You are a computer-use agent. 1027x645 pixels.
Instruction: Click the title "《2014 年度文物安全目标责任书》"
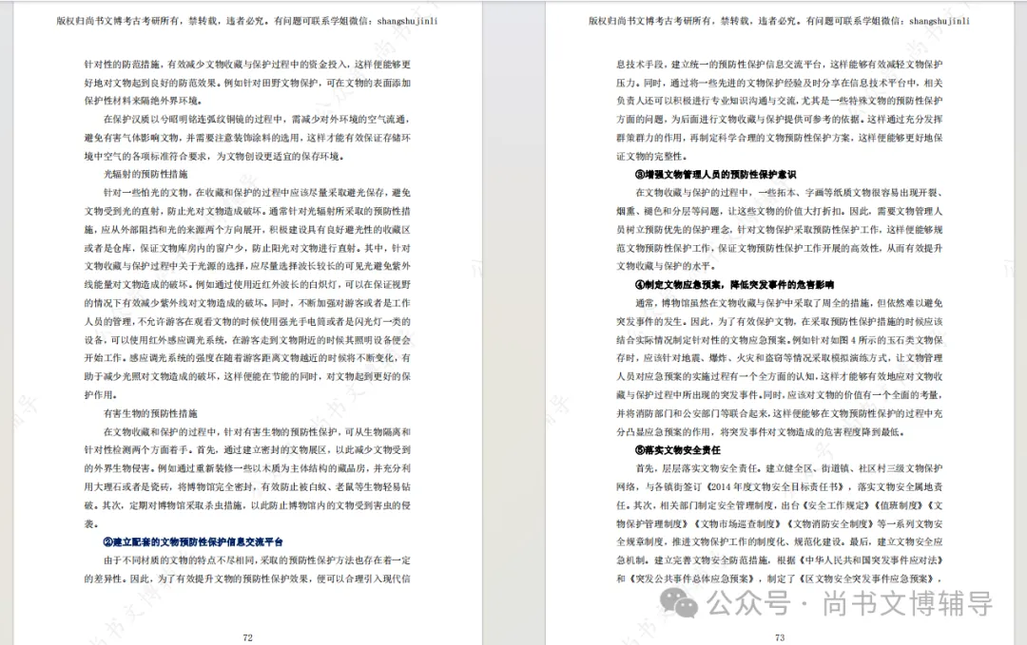pos(774,486)
